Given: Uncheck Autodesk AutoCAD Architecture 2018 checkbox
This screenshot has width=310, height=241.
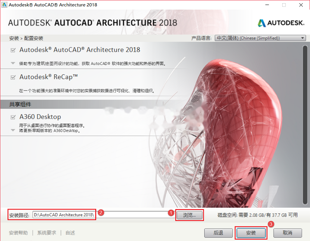Looking at the screenshot, I should point(13,50).
